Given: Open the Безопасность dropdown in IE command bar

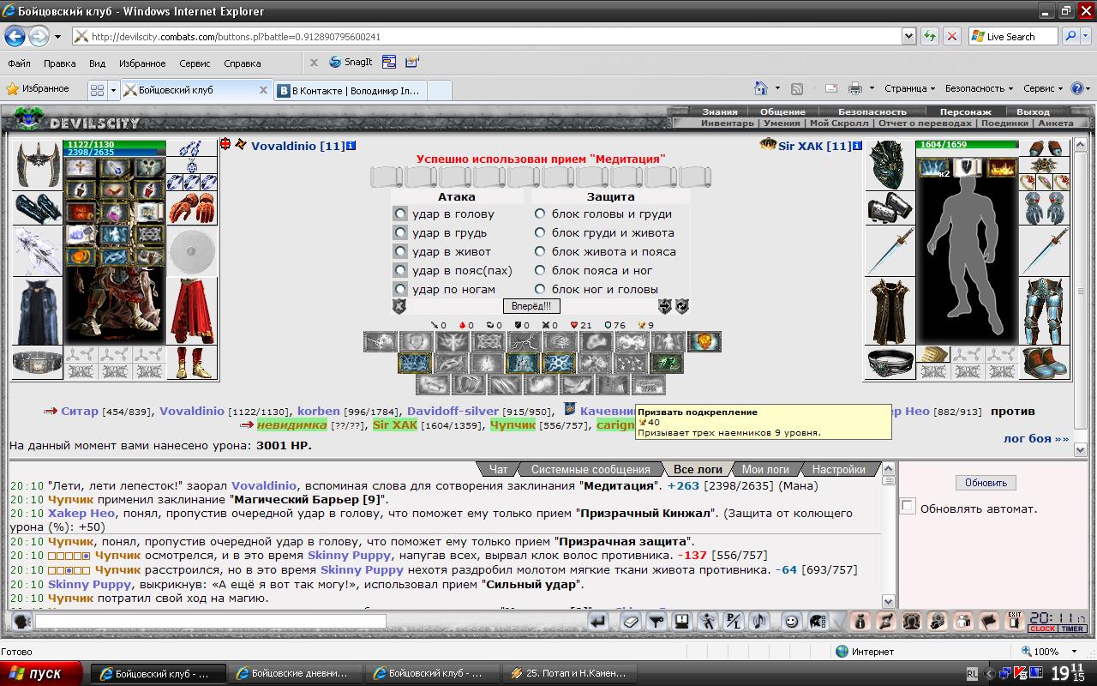Looking at the screenshot, I should [979, 88].
